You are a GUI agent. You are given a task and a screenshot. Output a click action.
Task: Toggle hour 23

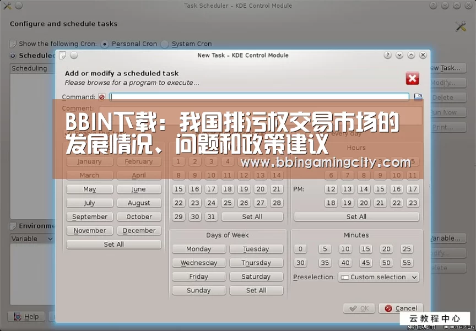413,203
